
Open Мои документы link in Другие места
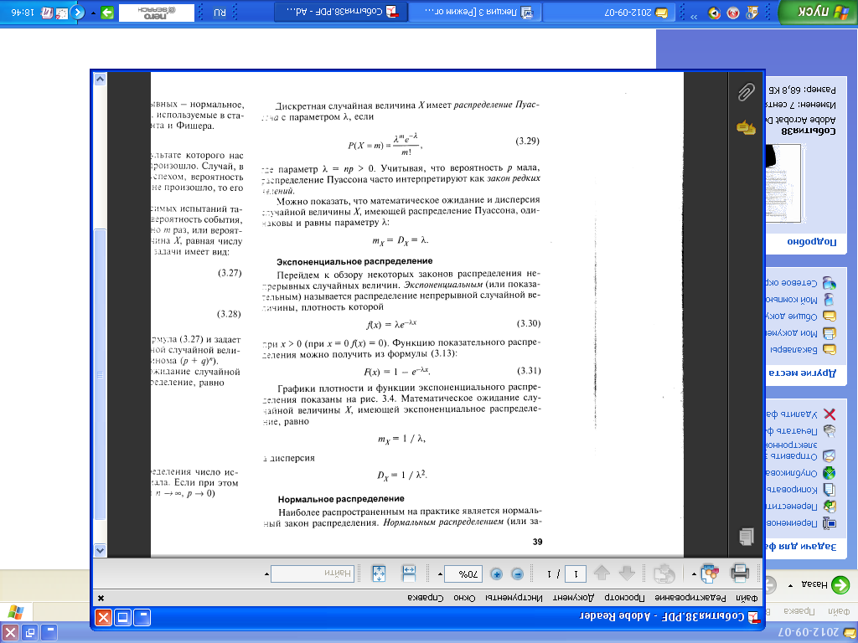coord(802,332)
